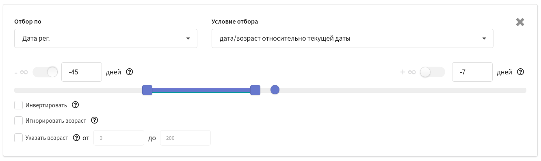Click help icon beside Инвертировать
Viewport: 541px width, 161px height.
(x=75, y=105)
